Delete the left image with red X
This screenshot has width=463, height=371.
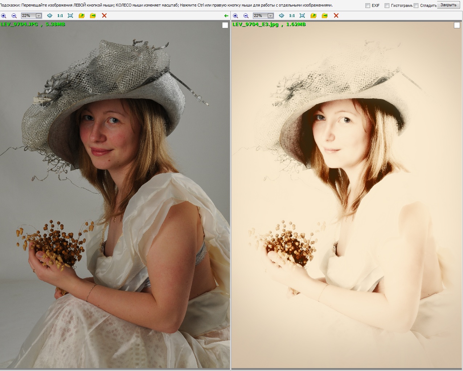pos(105,16)
